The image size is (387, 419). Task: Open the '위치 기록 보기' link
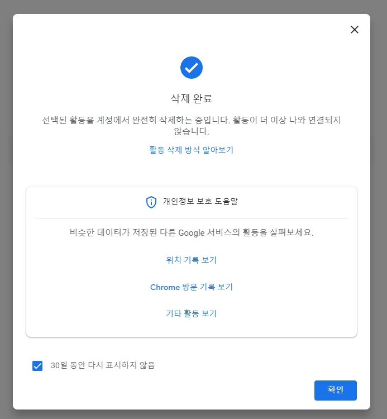point(191,260)
